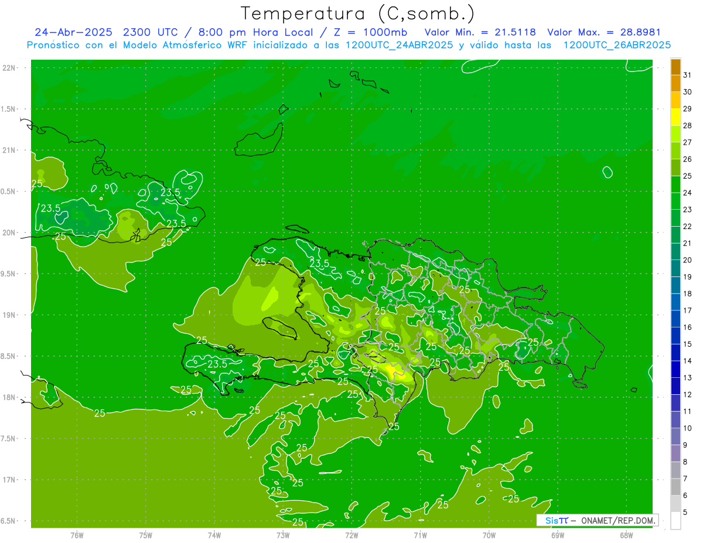This screenshot has height=543, width=703.
Task: Click the dark blue swatch between 13 and 14
Action: pyautogui.click(x=675, y=369)
